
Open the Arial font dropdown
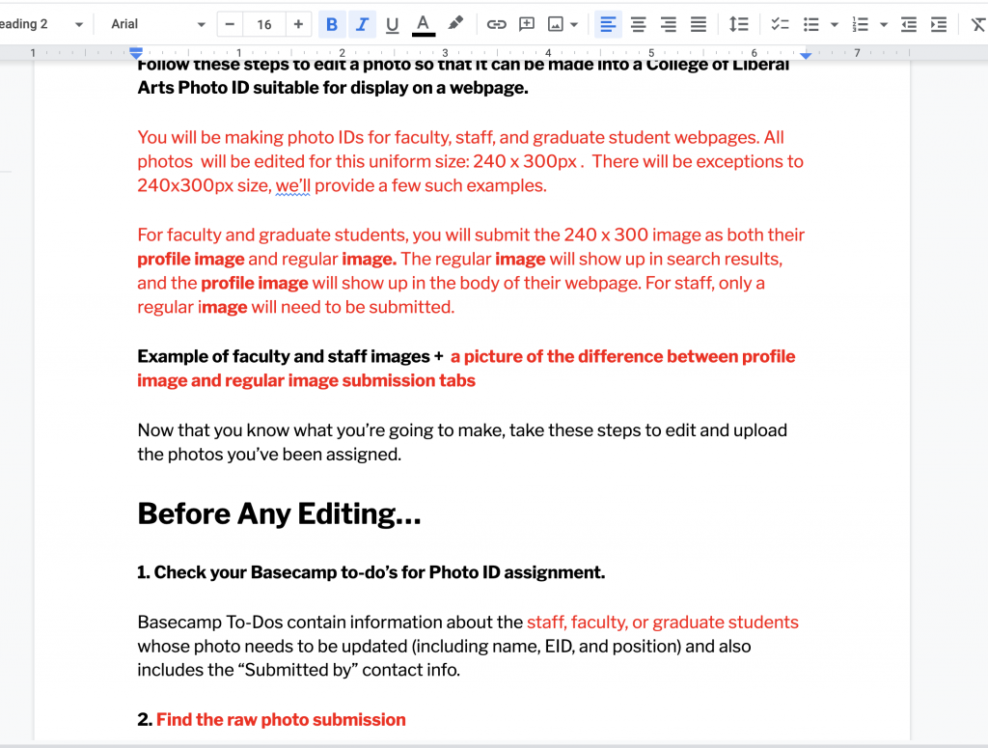point(157,24)
